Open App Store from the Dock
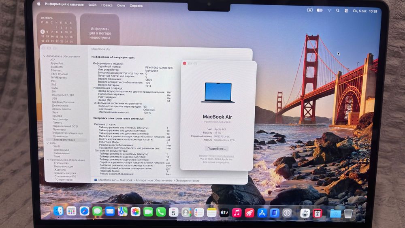The width and height of the screenshot is (405, 228). tap(262, 213)
